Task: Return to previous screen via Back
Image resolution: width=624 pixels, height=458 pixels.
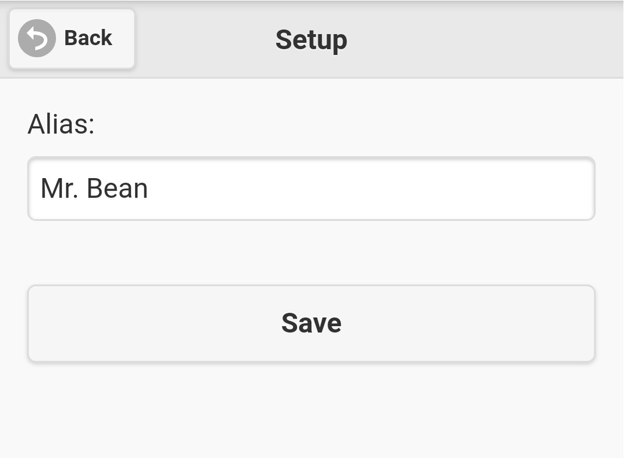Action: [x=72, y=38]
